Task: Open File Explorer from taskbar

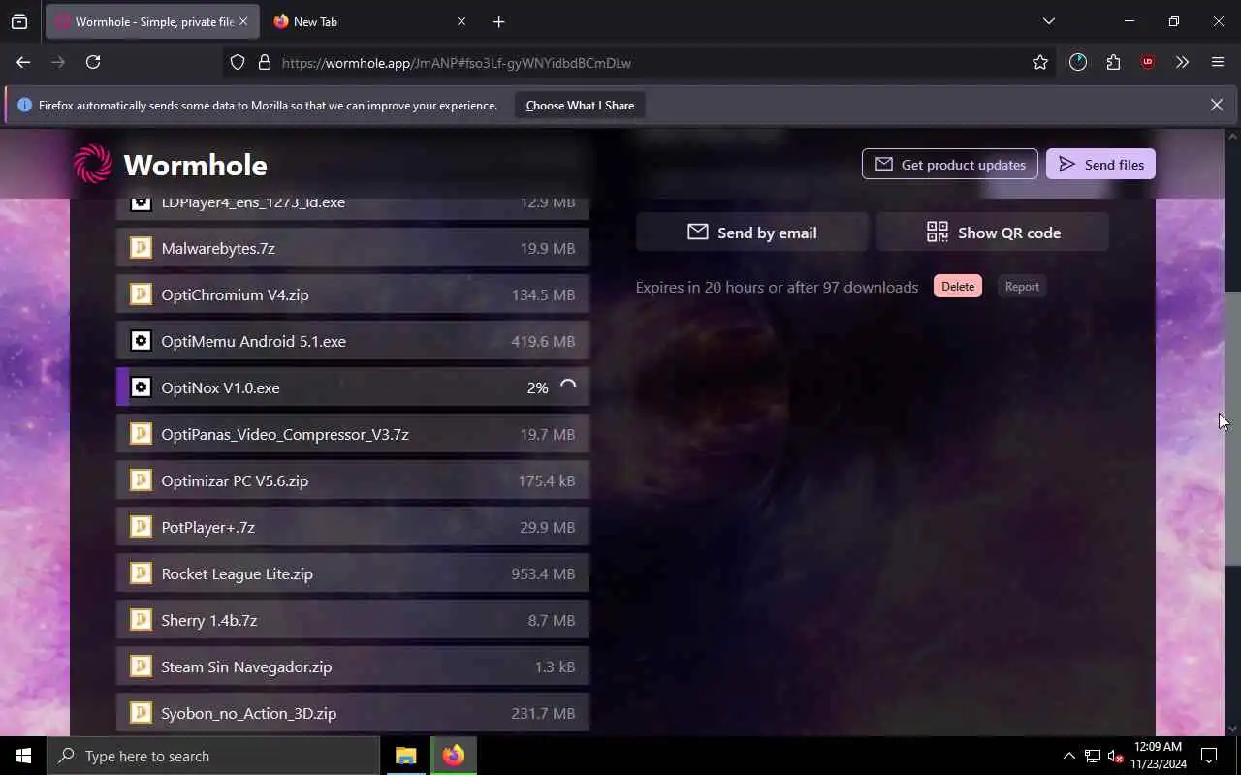Action: (405, 756)
